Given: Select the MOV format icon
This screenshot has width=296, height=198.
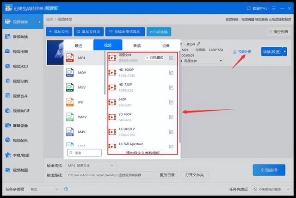Looking at the screenshot, I should [x=70, y=73].
